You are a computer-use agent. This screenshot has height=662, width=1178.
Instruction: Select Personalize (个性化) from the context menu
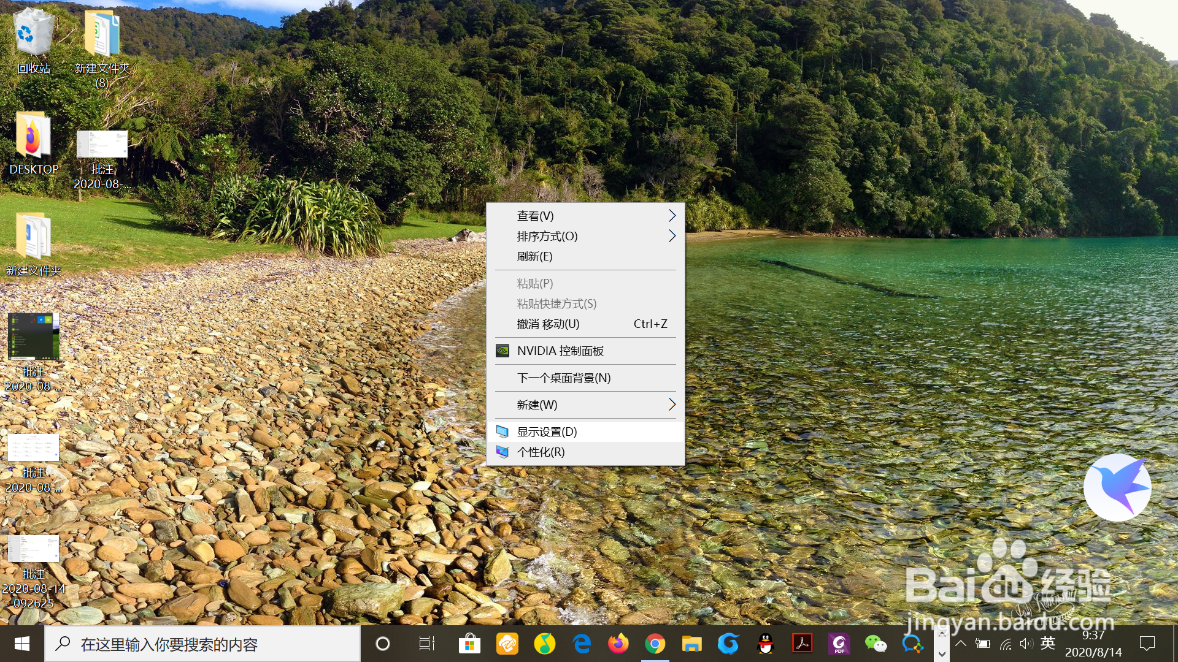click(x=541, y=452)
